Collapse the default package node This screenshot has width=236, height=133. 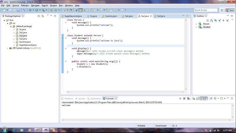pyautogui.click(x=11, y=26)
